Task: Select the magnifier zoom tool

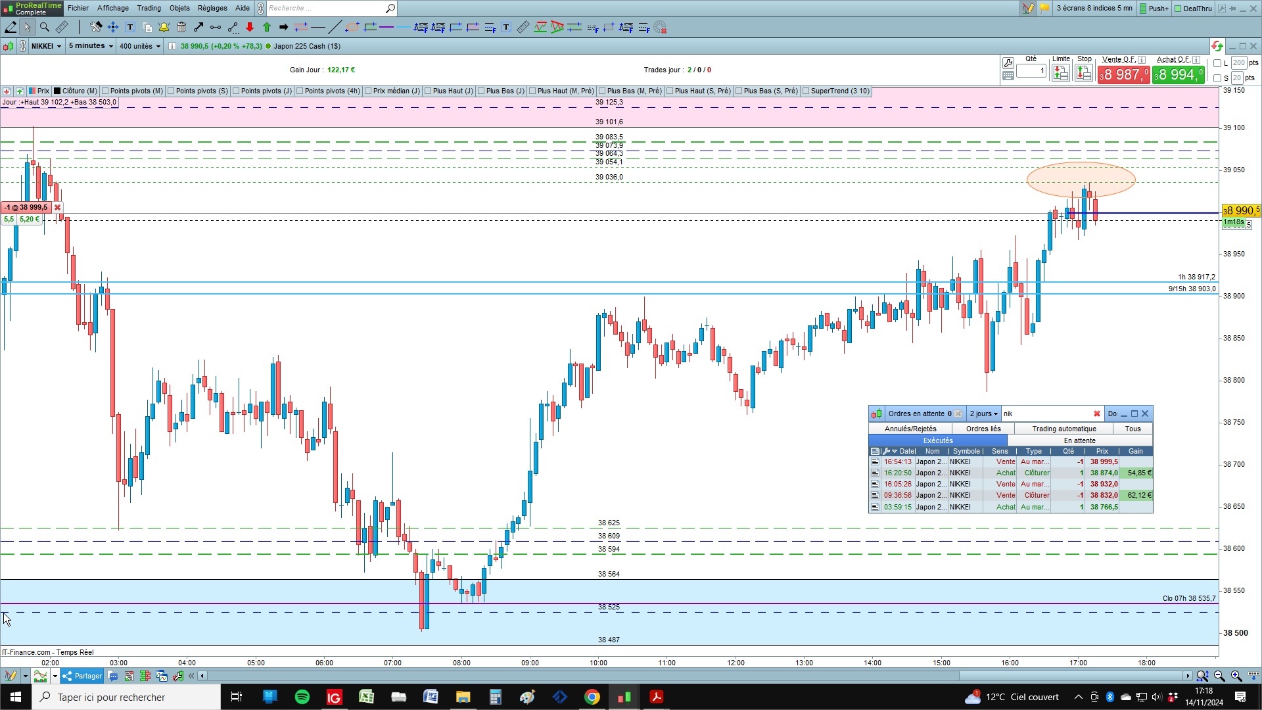Action: [45, 27]
